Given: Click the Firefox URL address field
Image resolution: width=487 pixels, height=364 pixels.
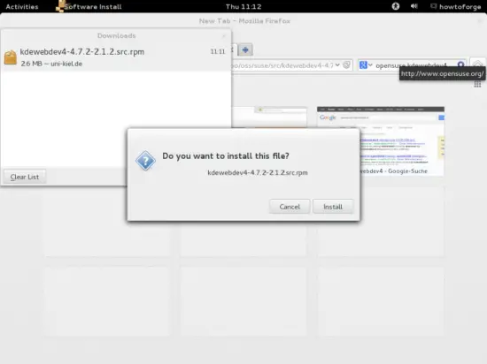Looking at the screenshot, I should (x=282, y=65).
